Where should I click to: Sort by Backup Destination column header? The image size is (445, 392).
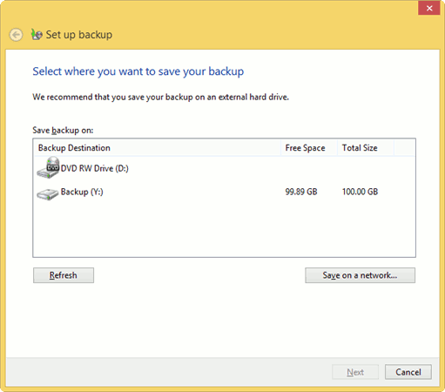(157, 148)
